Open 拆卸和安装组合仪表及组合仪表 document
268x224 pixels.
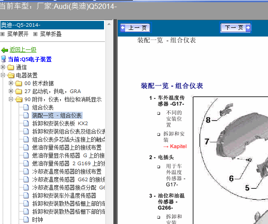68,131
